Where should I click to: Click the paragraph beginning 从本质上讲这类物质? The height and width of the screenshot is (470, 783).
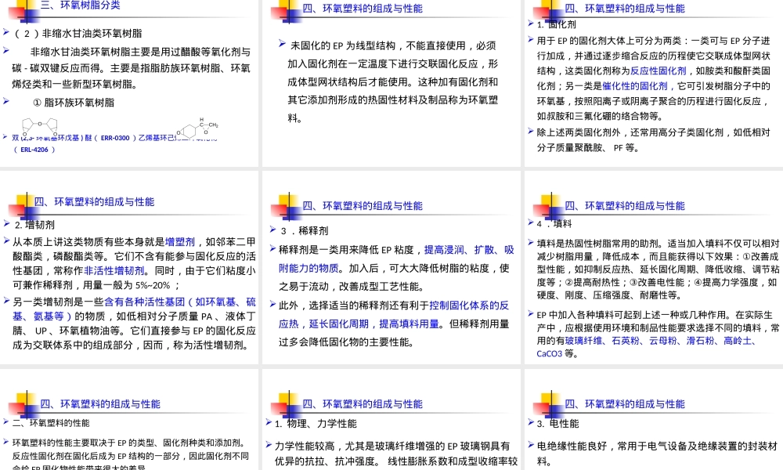[134, 263]
